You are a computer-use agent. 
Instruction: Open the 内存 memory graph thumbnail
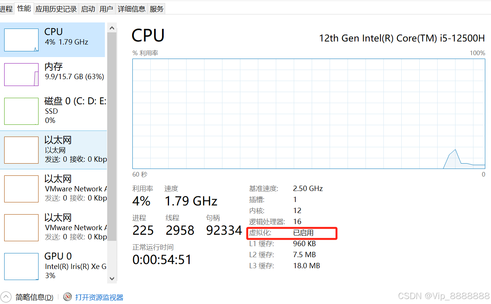click(x=21, y=75)
